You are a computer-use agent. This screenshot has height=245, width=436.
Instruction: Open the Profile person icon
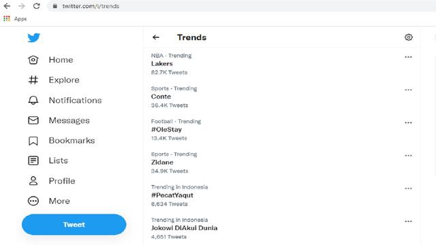coord(33,181)
